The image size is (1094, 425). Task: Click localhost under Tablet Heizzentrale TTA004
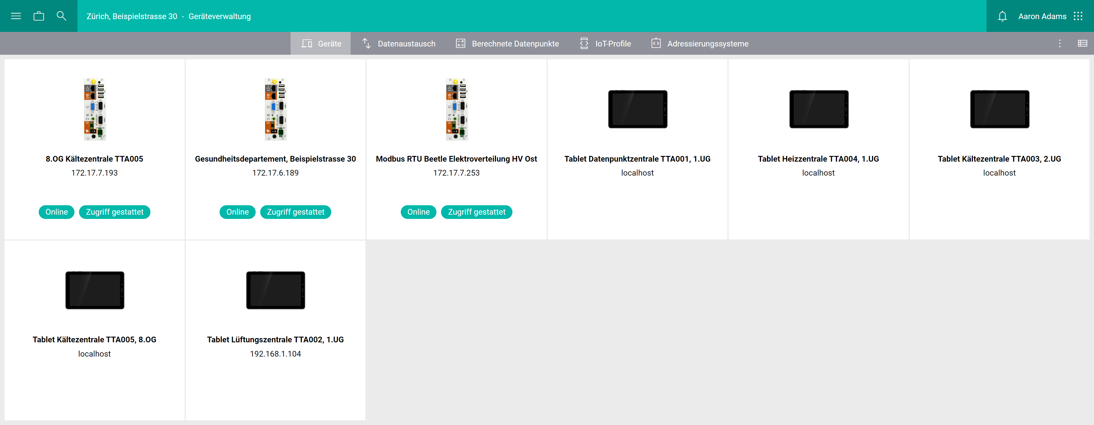819,173
